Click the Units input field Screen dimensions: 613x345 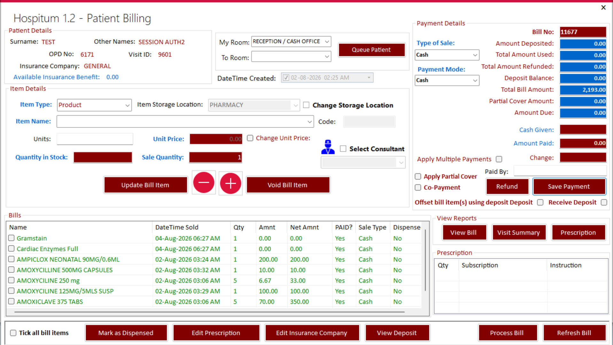pos(95,139)
